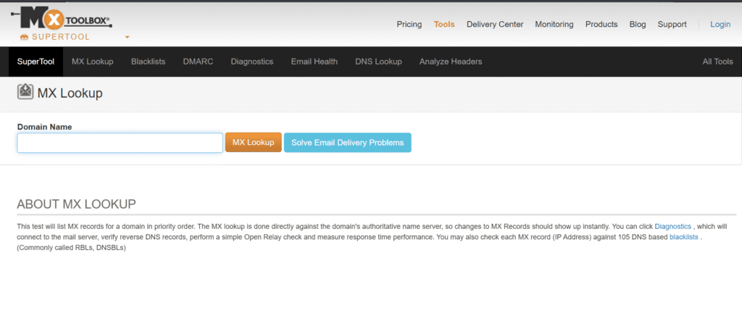Open the Pricing page
The height and width of the screenshot is (326, 742).
(x=409, y=24)
